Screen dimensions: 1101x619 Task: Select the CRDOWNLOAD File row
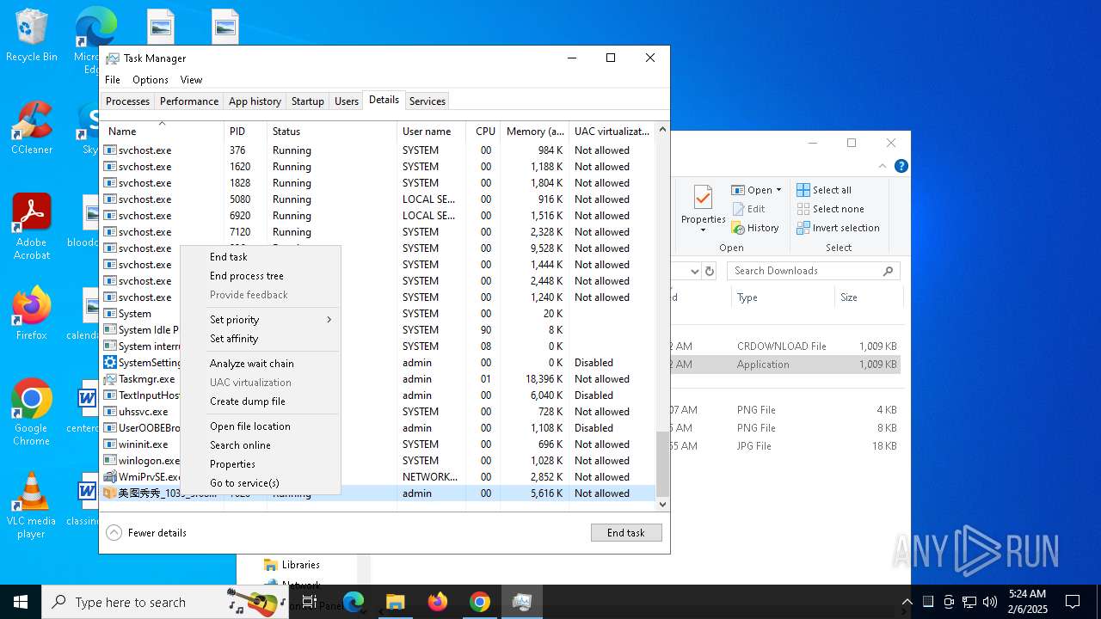click(x=785, y=346)
